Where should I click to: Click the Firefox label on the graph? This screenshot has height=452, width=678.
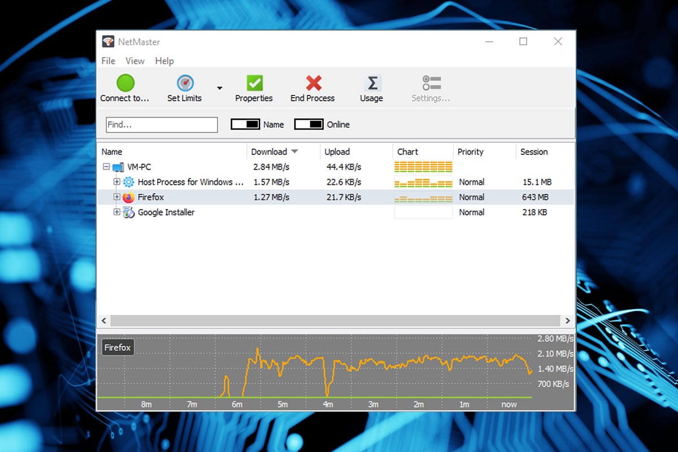pos(118,347)
